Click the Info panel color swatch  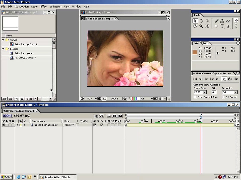click(x=195, y=52)
